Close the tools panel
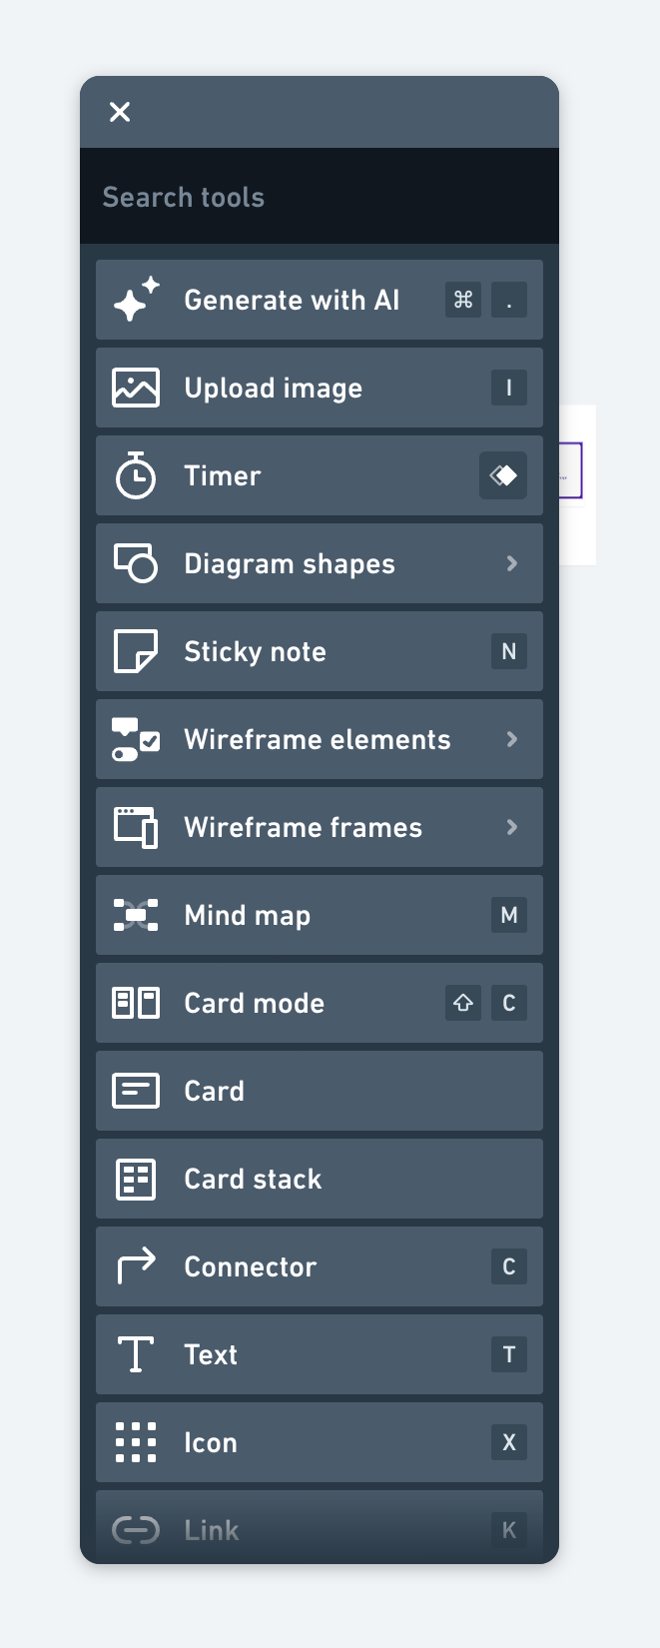 tap(120, 112)
